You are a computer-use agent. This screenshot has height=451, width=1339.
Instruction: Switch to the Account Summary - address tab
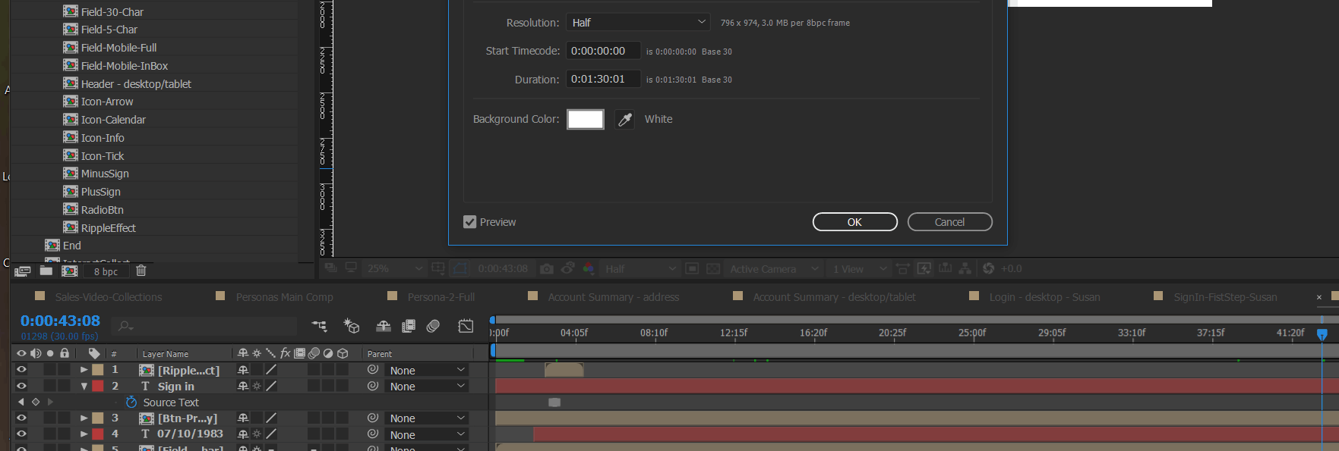(x=614, y=297)
